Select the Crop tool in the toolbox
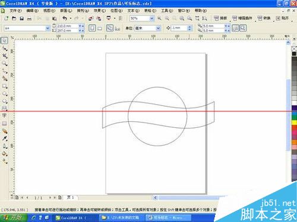Image resolution: width=297 pixels, height=222 pixels. tap(4, 56)
